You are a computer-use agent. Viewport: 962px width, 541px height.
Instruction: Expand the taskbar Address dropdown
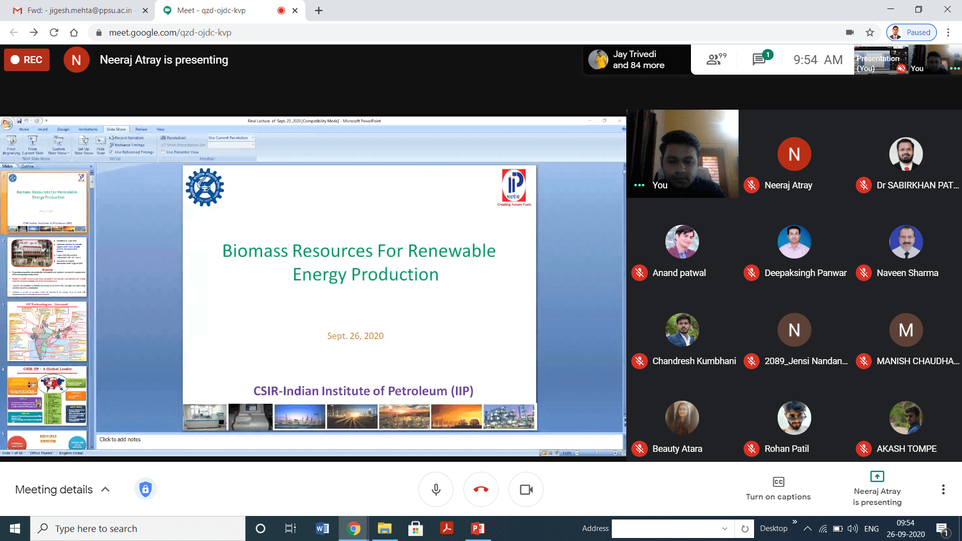tap(725, 528)
